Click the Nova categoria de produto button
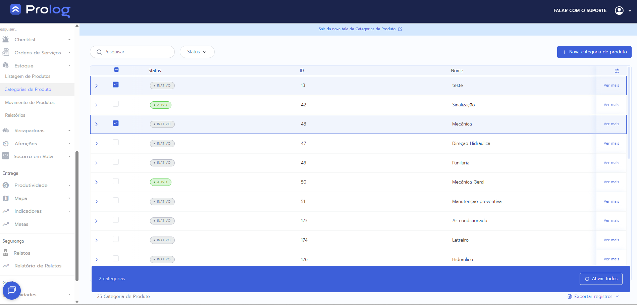This screenshot has width=637, height=305. click(x=594, y=52)
